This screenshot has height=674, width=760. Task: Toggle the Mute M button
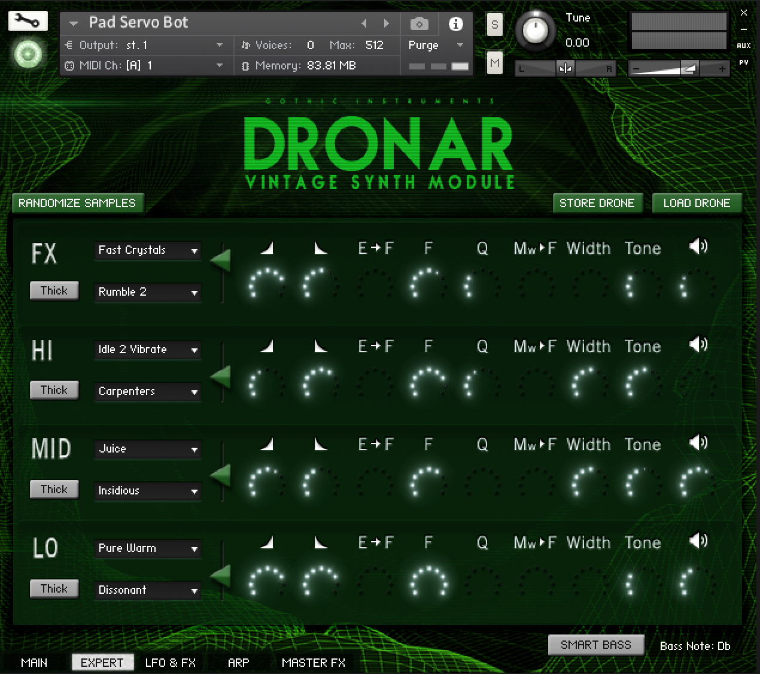point(494,62)
